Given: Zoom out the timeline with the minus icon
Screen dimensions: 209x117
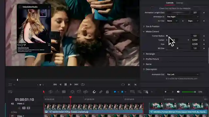Looking at the screenshot, I should (x=152, y=92).
